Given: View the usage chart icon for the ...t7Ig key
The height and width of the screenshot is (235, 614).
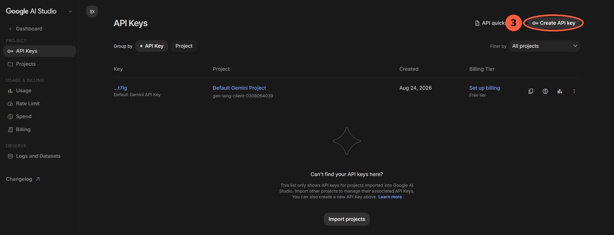Looking at the screenshot, I should point(560,91).
